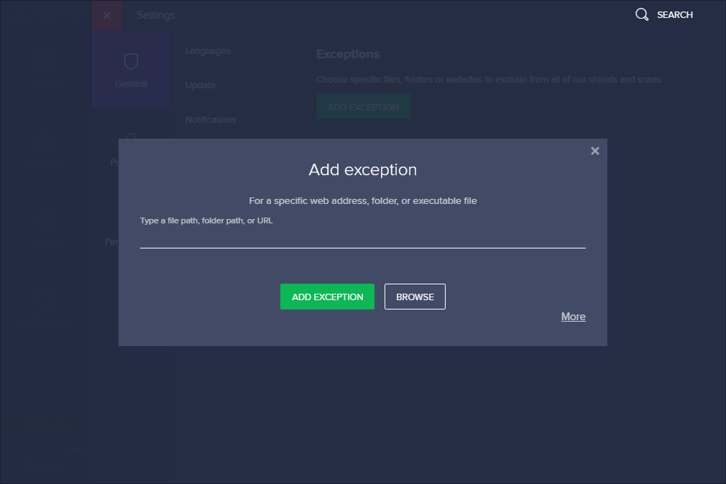This screenshot has height=484, width=726.
Task: Click the magnifier search icon
Action: click(642, 14)
